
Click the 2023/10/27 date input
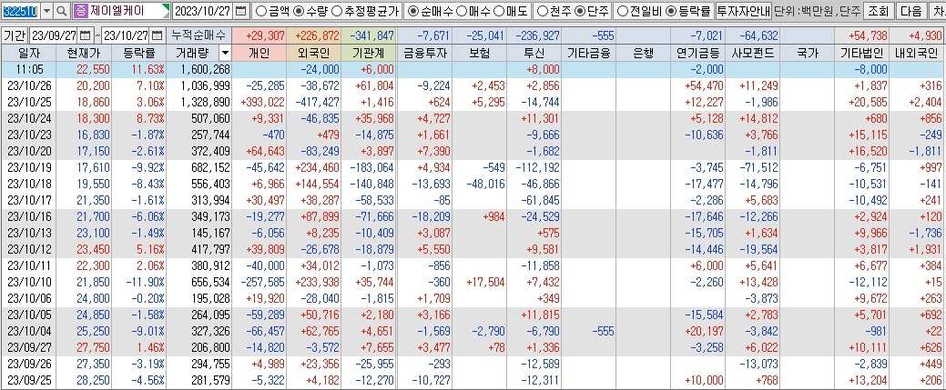coord(203,11)
